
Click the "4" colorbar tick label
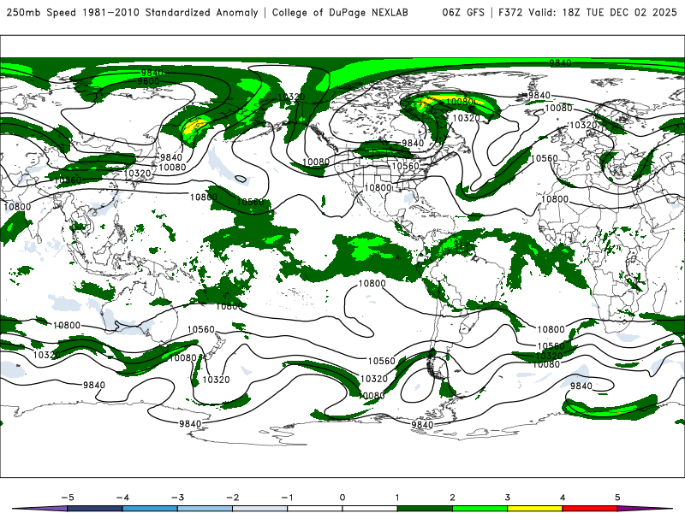pos(563,498)
